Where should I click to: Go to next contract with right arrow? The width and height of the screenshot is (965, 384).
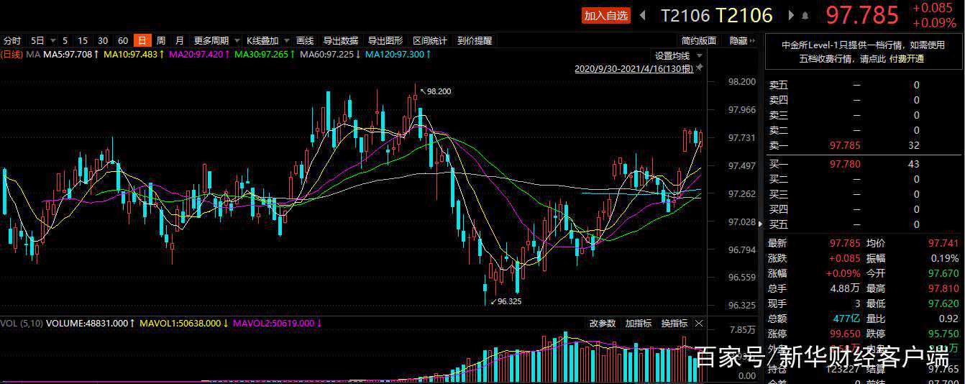point(792,15)
